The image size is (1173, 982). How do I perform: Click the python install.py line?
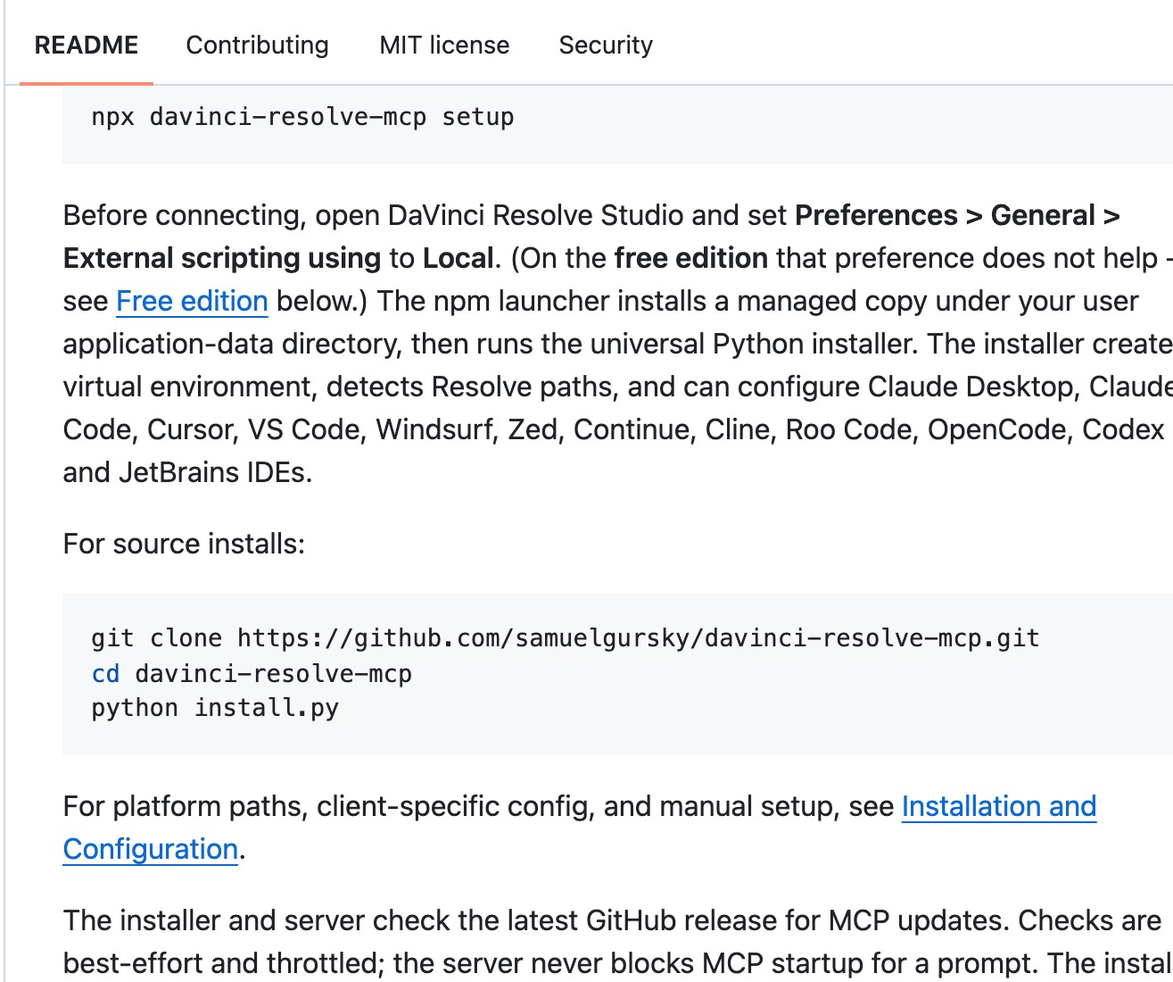(215, 708)
